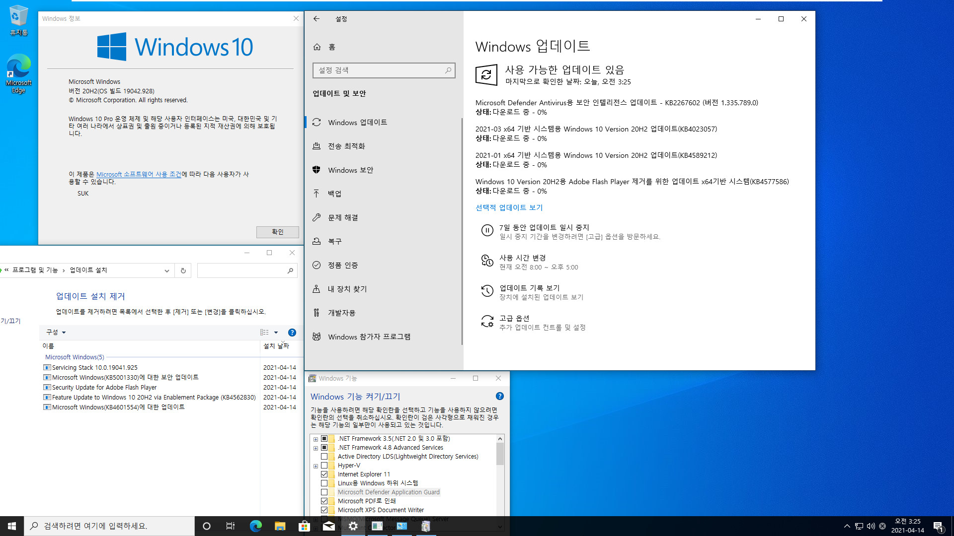This screenshot has height=536, width=954.
Task: Open File Explorer from taskbar
Action: (280, 526)
